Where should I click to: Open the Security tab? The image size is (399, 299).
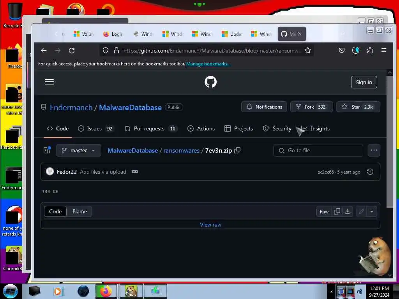point(277,128)
